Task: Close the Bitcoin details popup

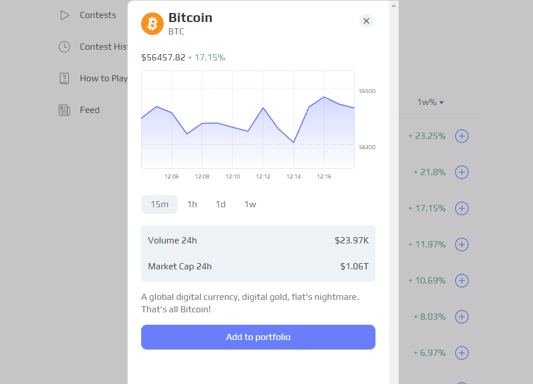Action: tap(366, 21)
